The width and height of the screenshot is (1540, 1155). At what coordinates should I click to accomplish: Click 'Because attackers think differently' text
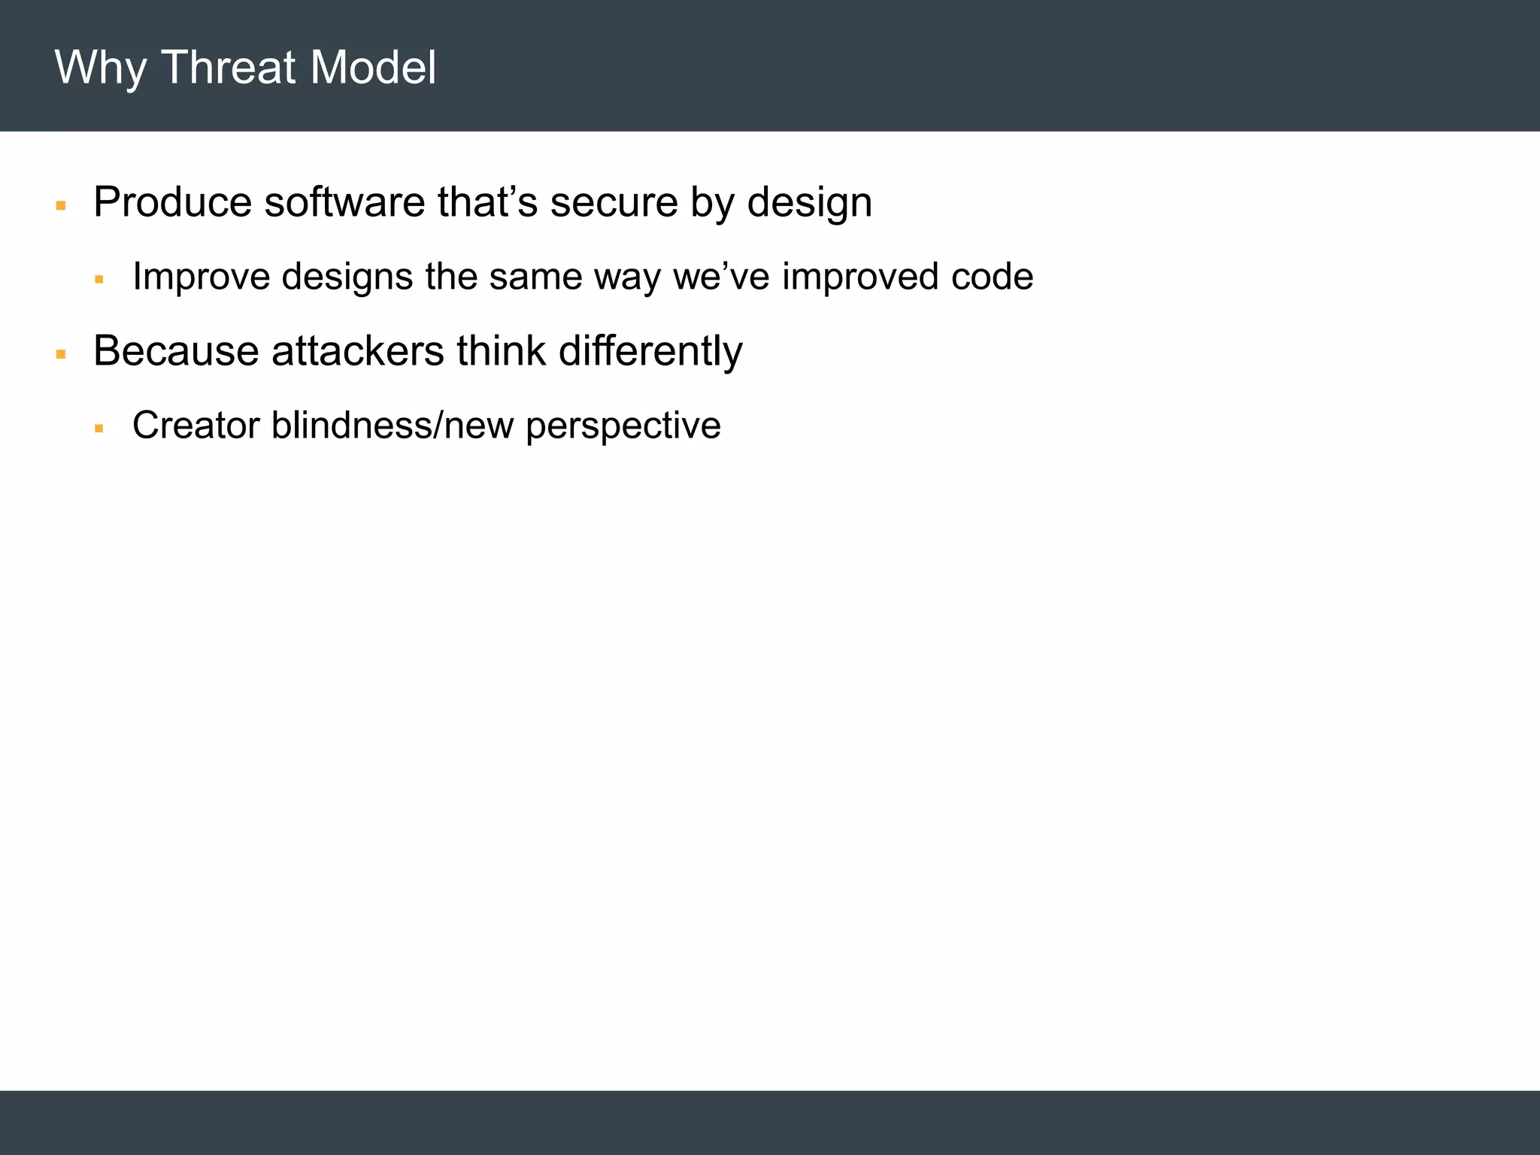(417, 351)
